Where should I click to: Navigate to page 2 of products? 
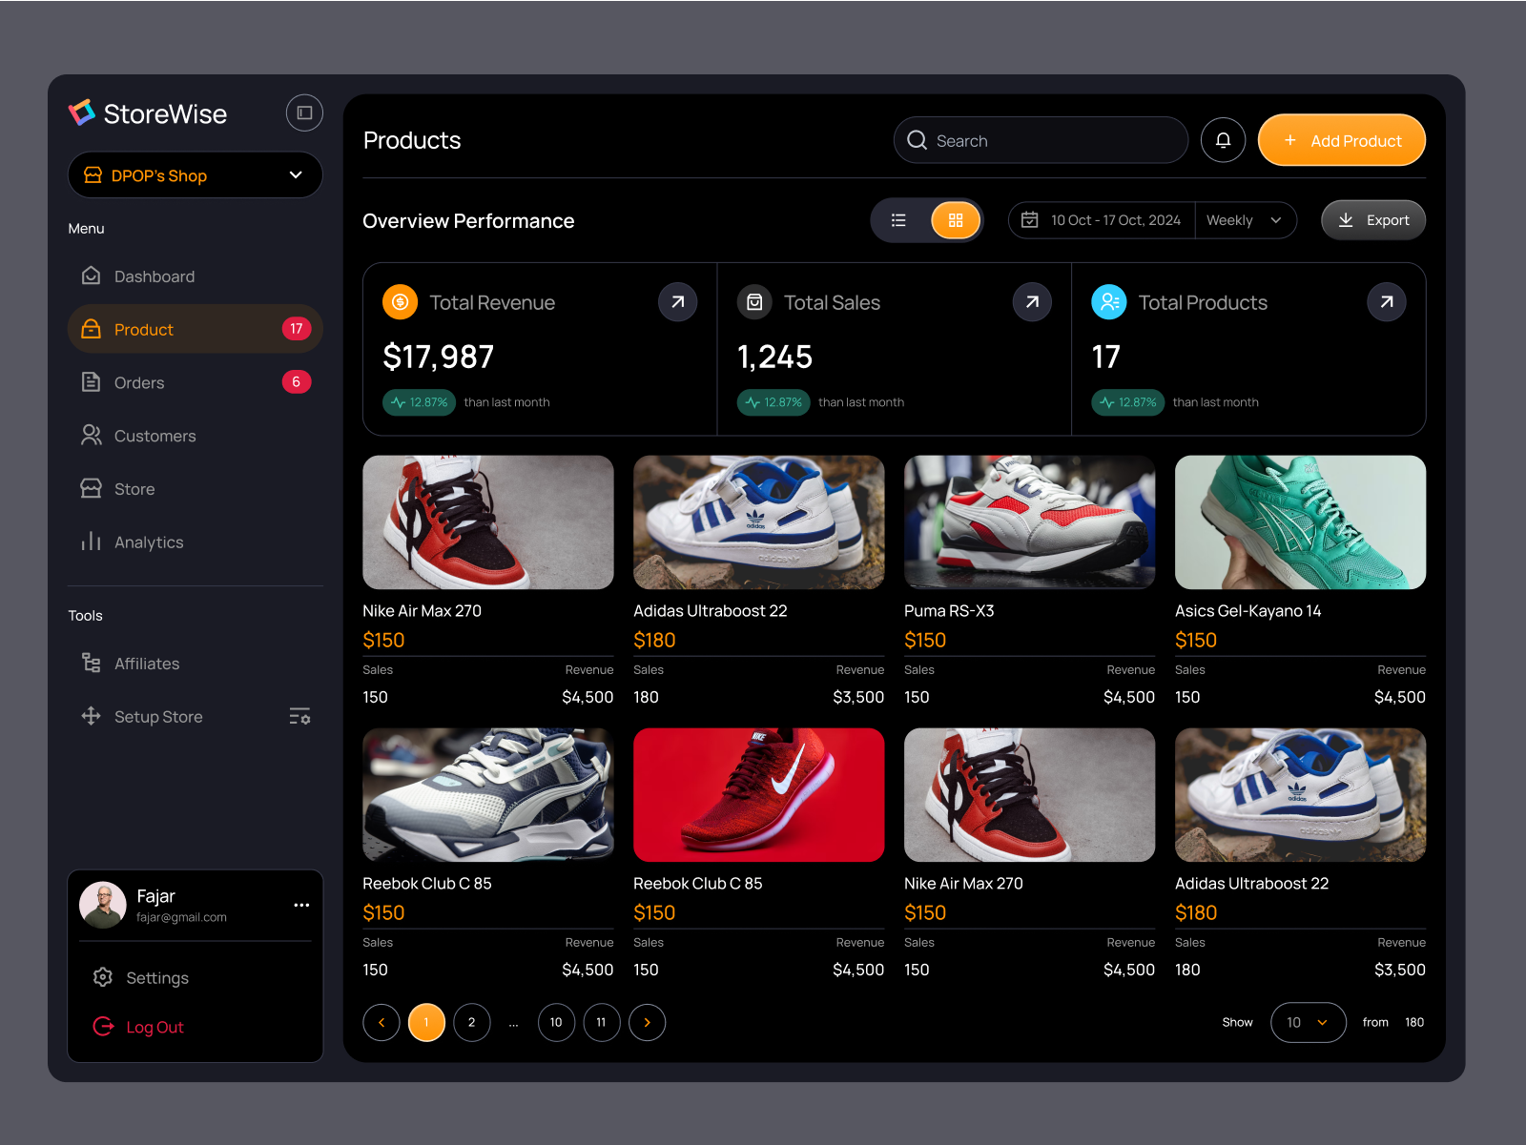(472, 1022)
